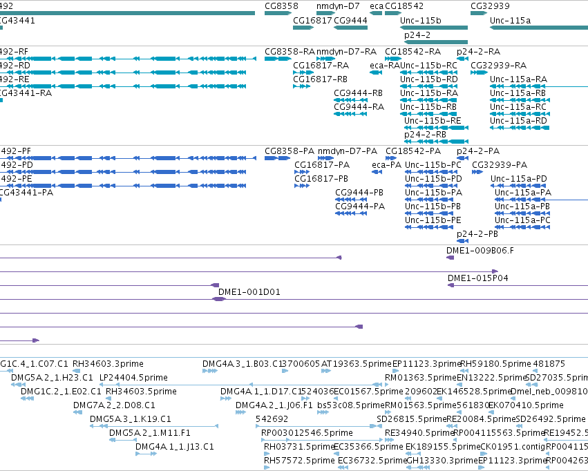588x471 pixels.
Task: Click the 542692 EST label
Action: pyautogui.click(x=272, y=419)
